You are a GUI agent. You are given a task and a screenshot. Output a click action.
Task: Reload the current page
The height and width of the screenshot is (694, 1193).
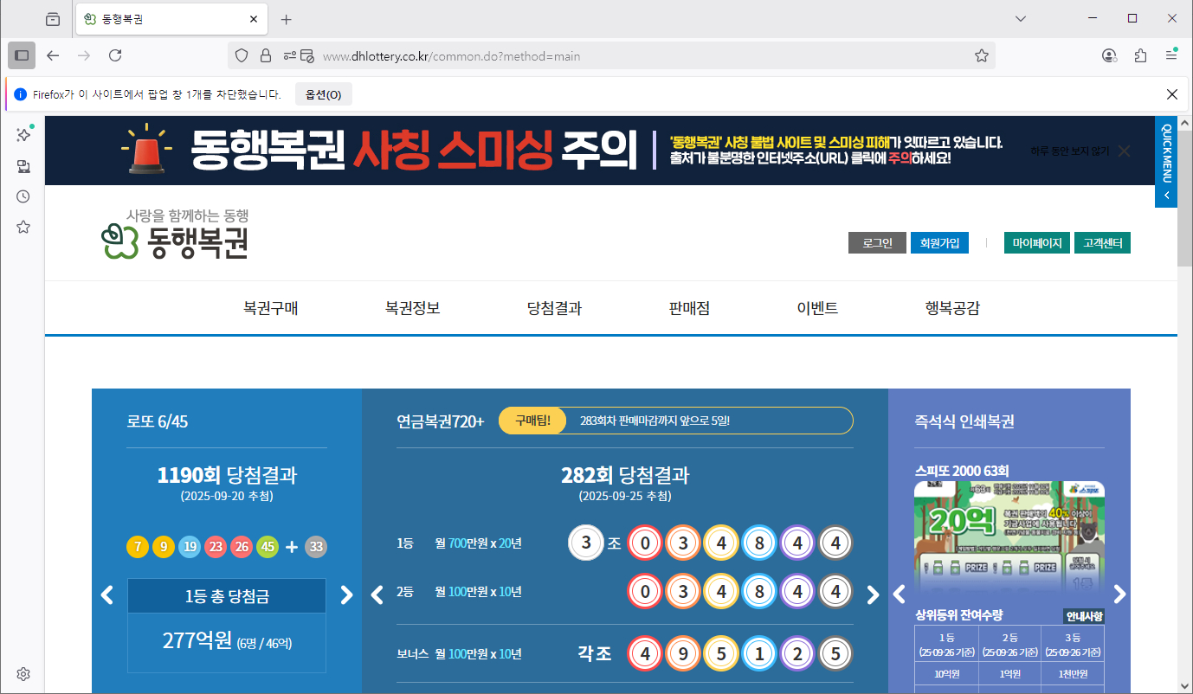click(x=115, y=55)
